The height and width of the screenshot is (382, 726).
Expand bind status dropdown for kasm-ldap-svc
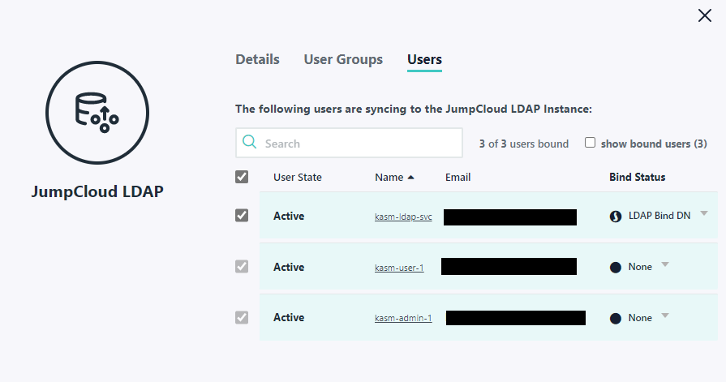703,213
